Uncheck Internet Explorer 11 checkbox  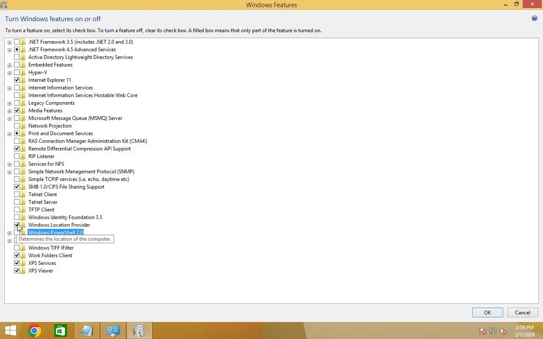tap(17, 80)
